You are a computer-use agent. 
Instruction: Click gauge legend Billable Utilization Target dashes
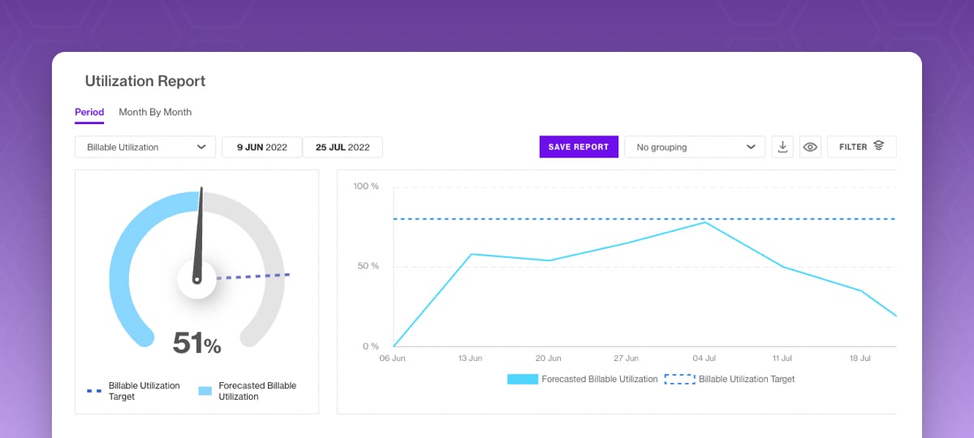pyautogui.click(x=94, y=391)
